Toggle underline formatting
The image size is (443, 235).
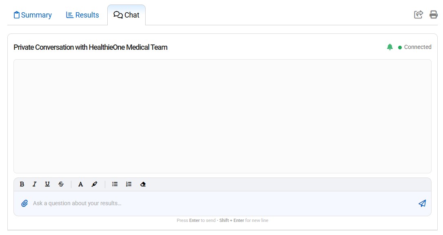47,184
